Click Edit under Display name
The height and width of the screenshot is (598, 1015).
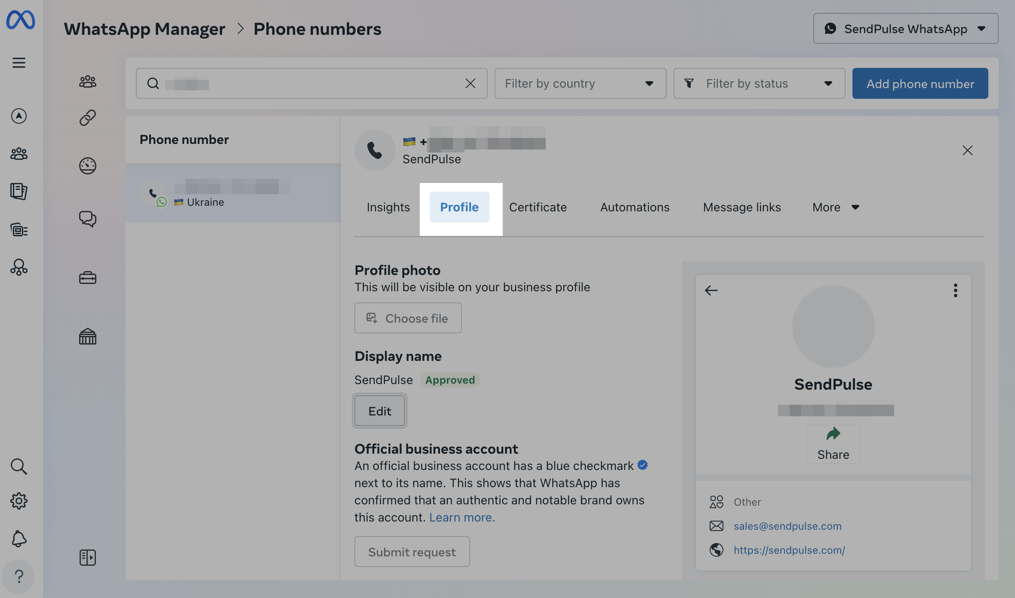[x=380, y=411]
